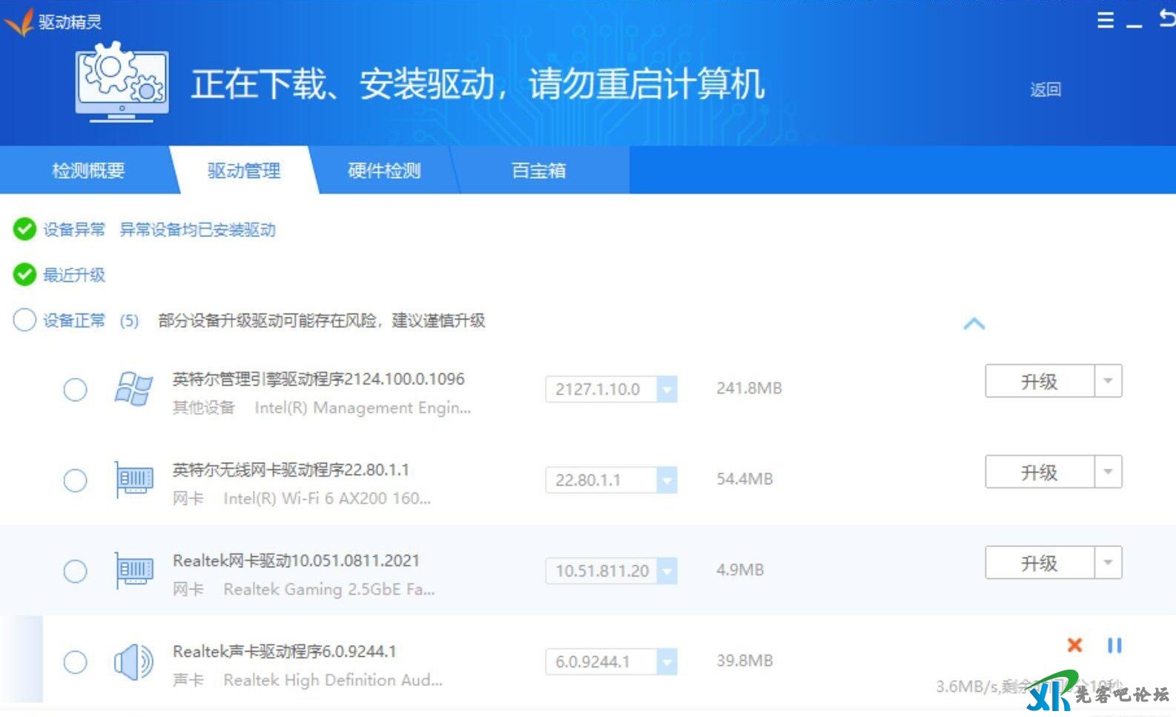Viewport: 1176px width, 717px height.
Task: Switch to the 硬件检测 tab
Action: tap(384, 171)
